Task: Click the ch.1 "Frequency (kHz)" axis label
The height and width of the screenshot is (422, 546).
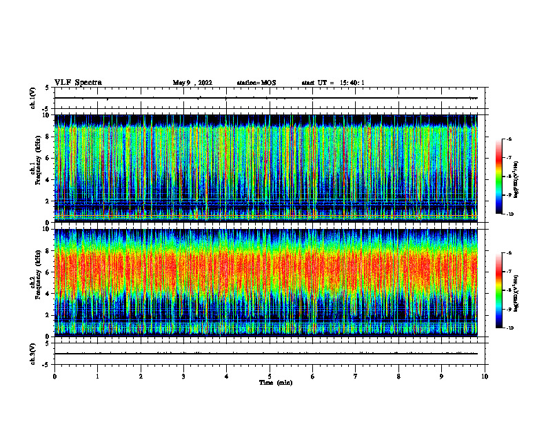Action: click(38, 160)
